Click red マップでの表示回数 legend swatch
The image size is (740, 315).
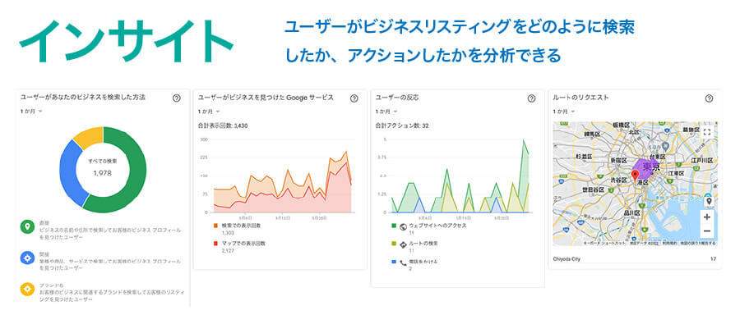[215, 244]
